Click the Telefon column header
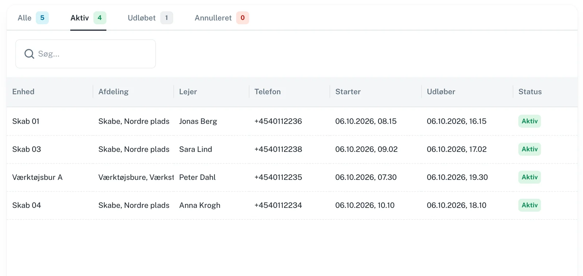Viewport: 583px width, 276px height. point(267,92)
